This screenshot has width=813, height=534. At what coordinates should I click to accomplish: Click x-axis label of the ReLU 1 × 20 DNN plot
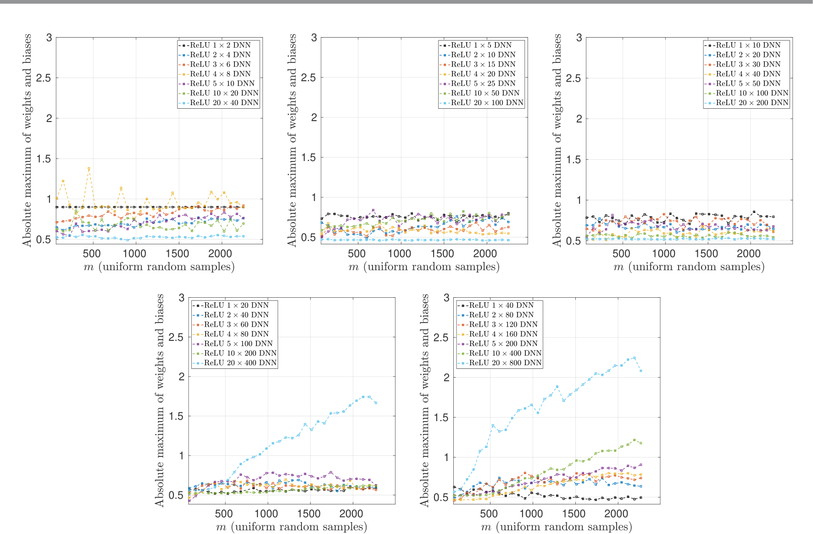pyautogui.click(x=292, y=527)
